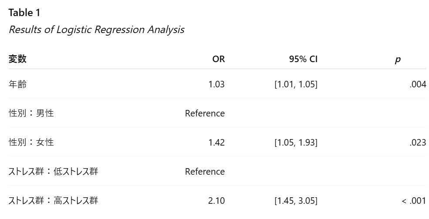This screenshot has height=219, width=429.
Task: Click Reference in the 性別：男性 row
Action: click(205, 113)
